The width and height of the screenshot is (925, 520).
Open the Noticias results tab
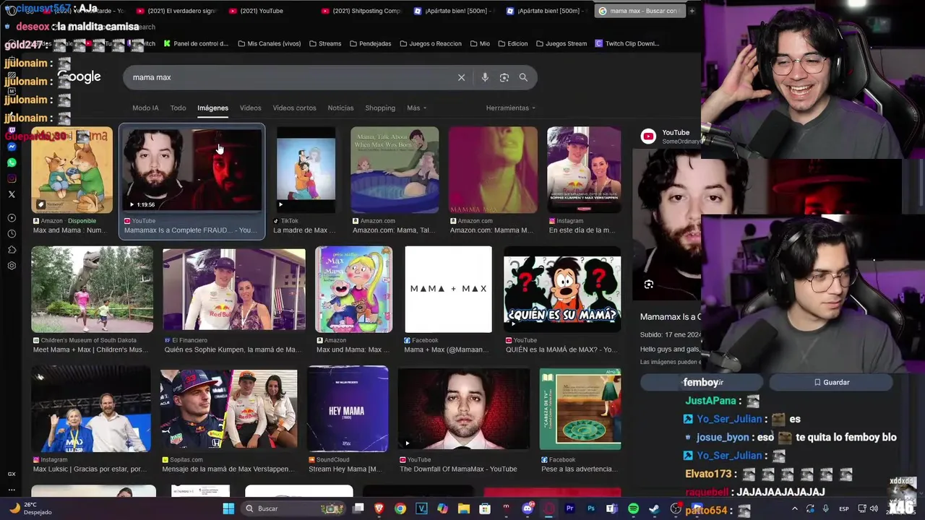point(340,108)
